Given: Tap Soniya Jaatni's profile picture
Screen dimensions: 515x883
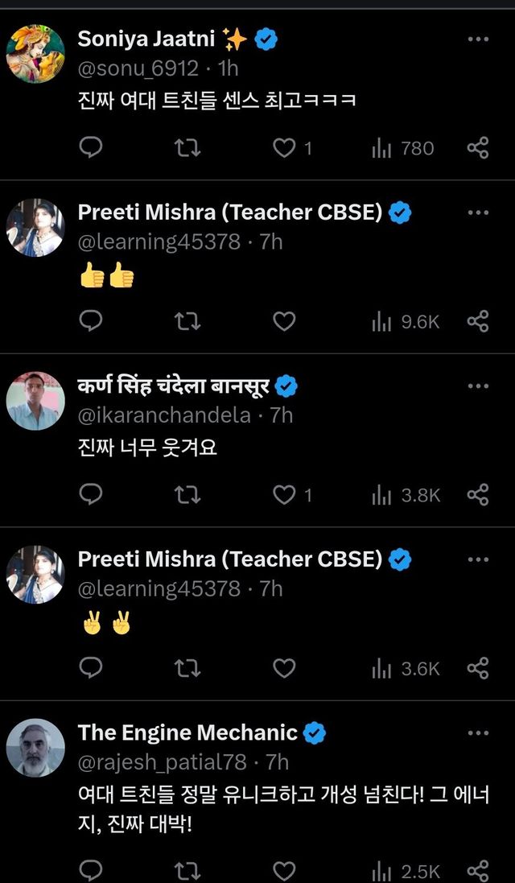Looking at the screenshot, I should tap(35, 53).
